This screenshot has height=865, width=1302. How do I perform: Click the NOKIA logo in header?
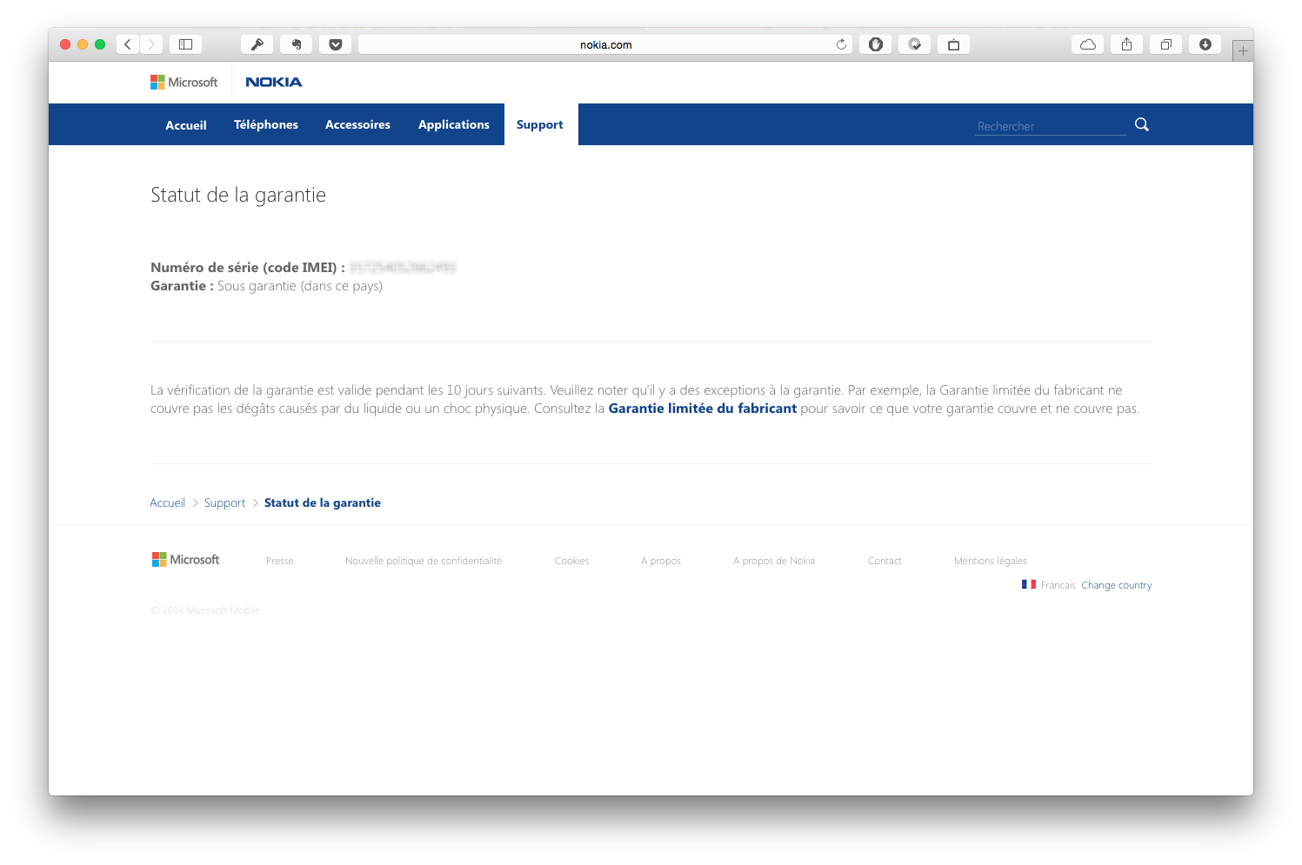(x=274, y=82)
